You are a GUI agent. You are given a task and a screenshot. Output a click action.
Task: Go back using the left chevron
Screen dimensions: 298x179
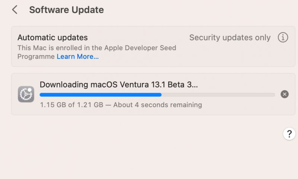[15, 10]
